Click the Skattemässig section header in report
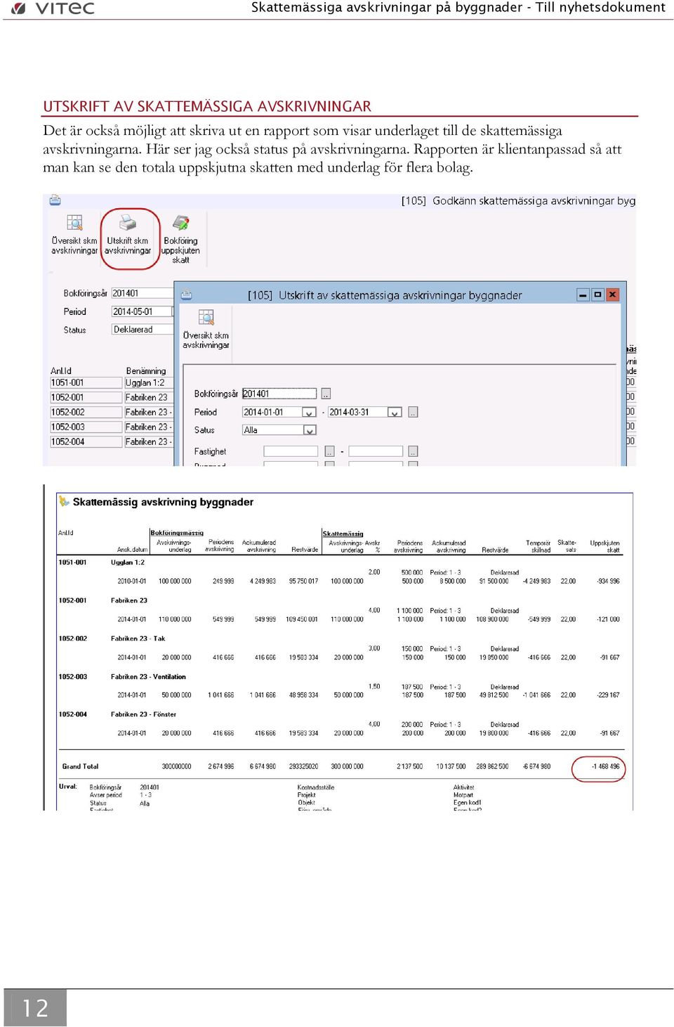This screenshot has width=674, height=1027. pos(343,534)
